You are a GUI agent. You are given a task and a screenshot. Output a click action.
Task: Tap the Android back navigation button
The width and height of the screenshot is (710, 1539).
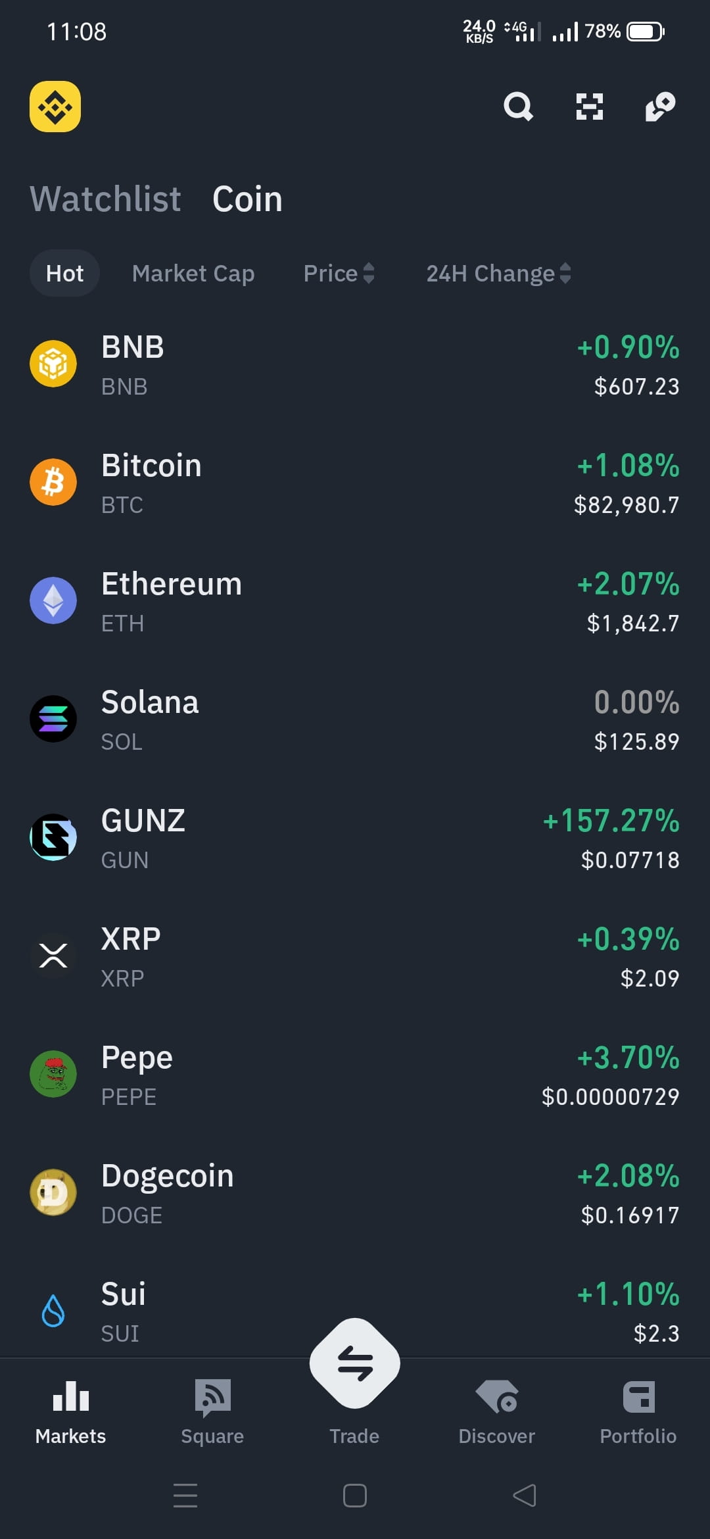click(x=525, y=1495)
